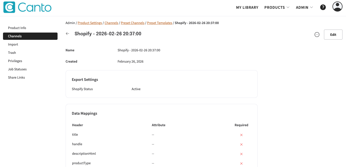Image resolution: width=346 pixels, height=167 pixels.
Task: Follow the Channels breadcrumb link
Action: [111, 23]
